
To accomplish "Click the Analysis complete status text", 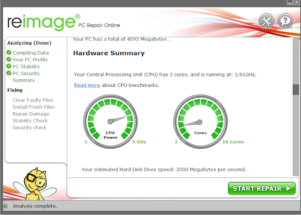I will click(x=35, y=206).
